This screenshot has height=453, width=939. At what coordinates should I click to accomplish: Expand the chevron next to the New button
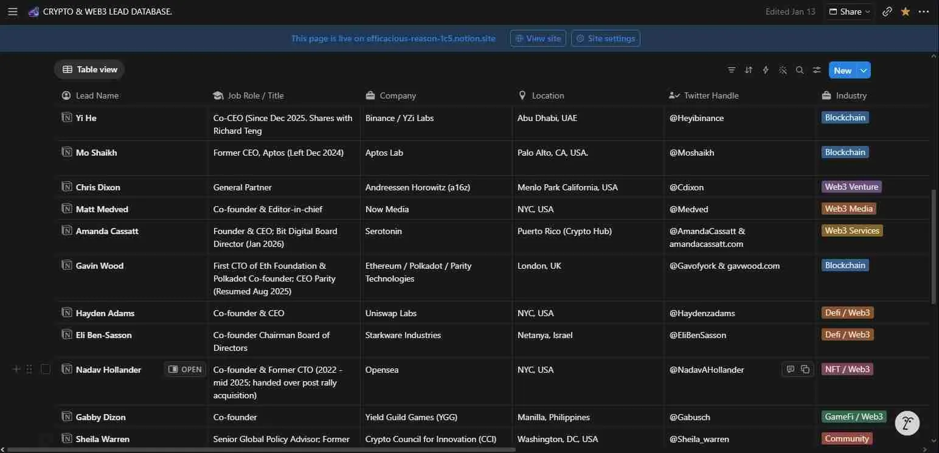coord(864,71)
